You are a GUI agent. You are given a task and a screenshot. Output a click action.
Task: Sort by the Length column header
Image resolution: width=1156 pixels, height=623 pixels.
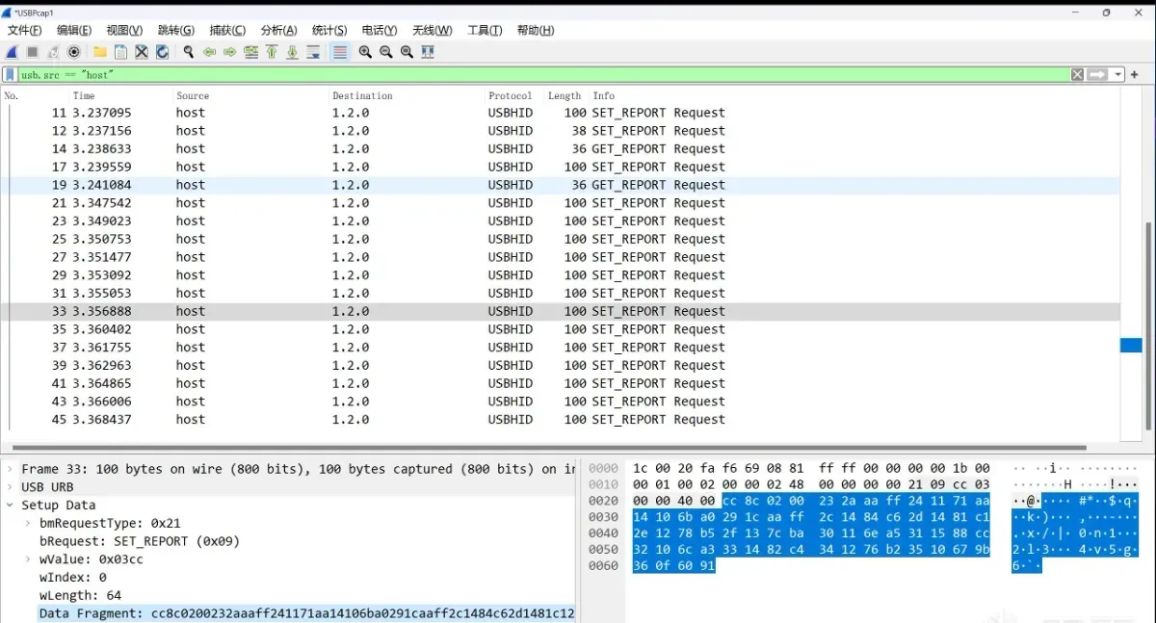pos(566,95)
